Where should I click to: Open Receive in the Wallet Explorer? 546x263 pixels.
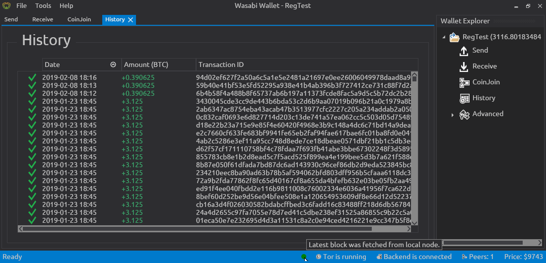pos(484,66)
